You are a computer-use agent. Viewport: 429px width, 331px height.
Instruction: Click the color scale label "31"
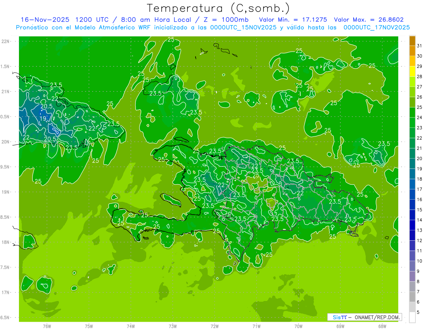(x=419, y=46)
